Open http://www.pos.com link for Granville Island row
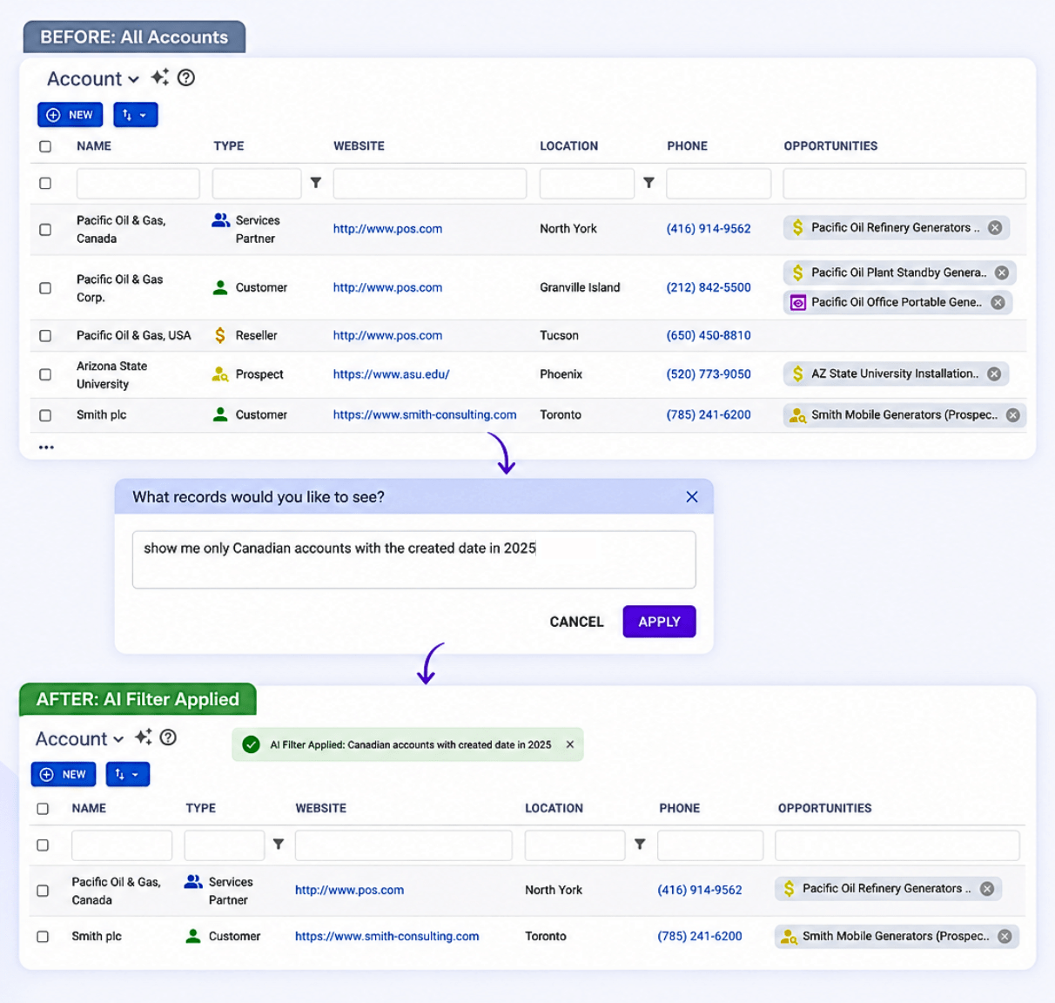 tap(387, 287)
